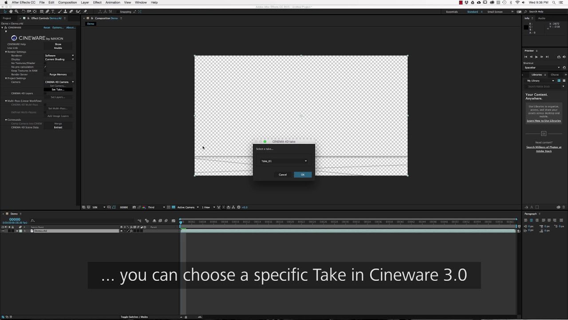Viewport: 568px width, 320px height.
Task: Open the Active Camera view dropdown
Action: tap(188, 207)
